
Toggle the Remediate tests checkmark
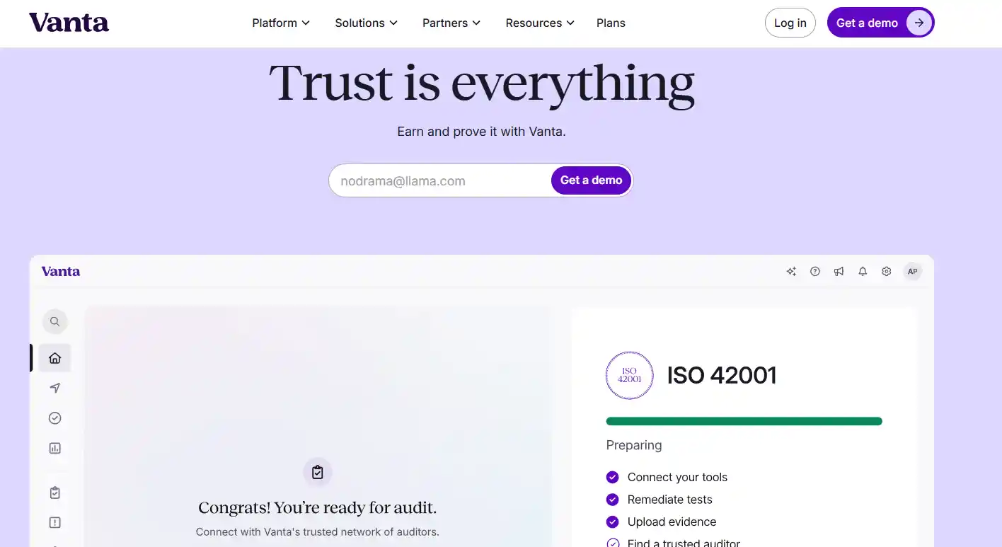[613, 500]
